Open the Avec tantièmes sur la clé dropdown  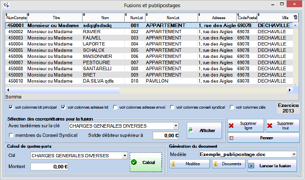(176, 126)
